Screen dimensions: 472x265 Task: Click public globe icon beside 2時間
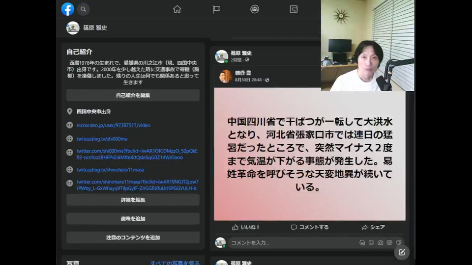pyautogui.click(x=247, y=60)
